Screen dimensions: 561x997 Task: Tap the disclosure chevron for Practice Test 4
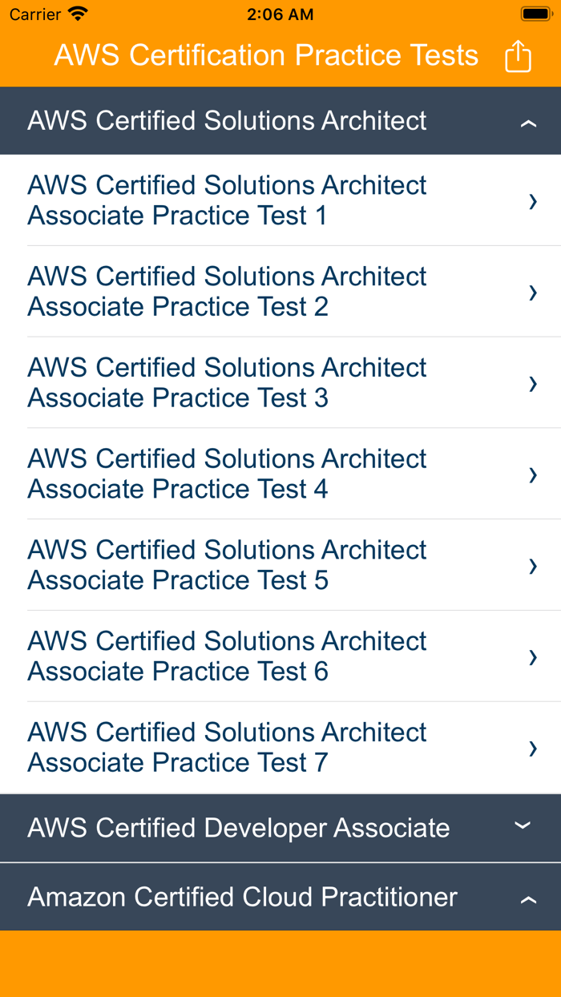click(x=533, y=475)
